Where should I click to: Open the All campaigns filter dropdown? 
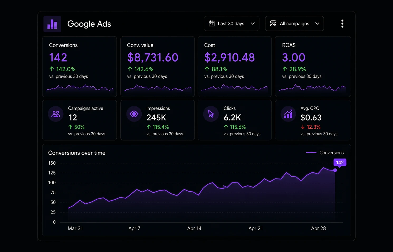(x=294, y=24)
